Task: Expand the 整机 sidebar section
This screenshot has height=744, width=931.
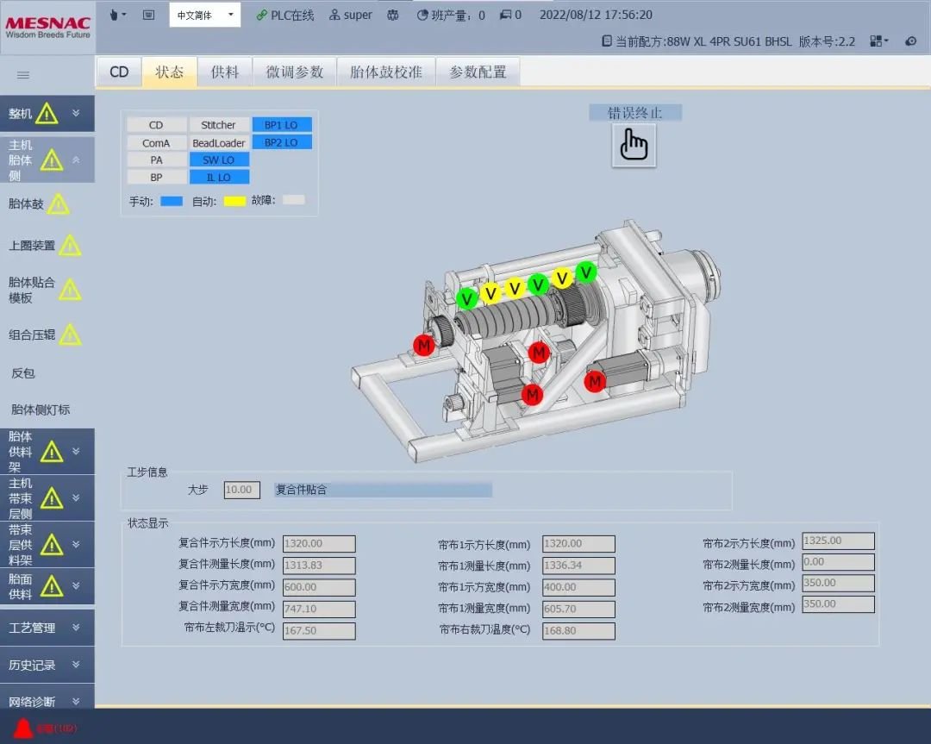Action: (47, 113)
